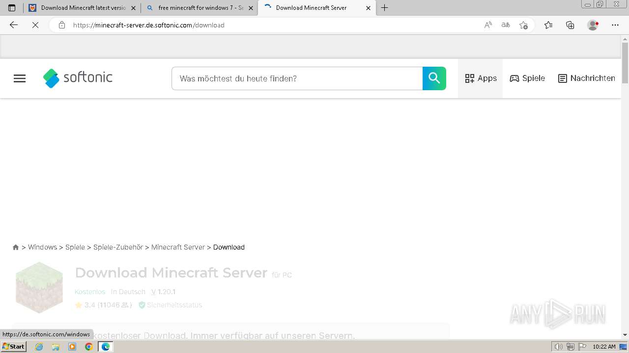Click the Download breadcrumb text
629x353 pixels.
229,247
